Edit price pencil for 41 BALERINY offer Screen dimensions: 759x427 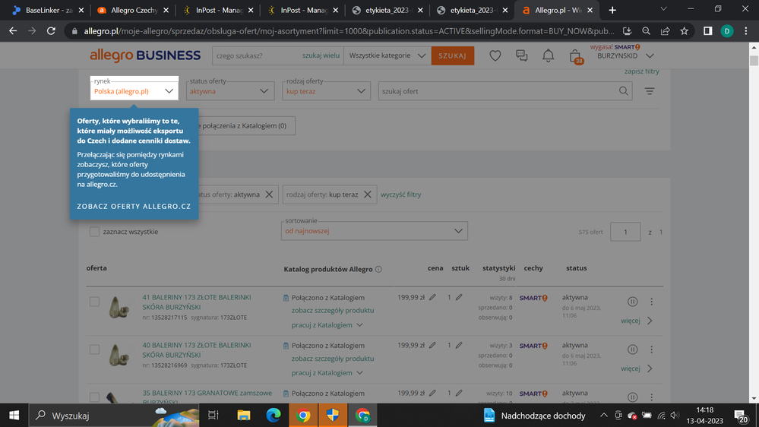pos(433,298)
